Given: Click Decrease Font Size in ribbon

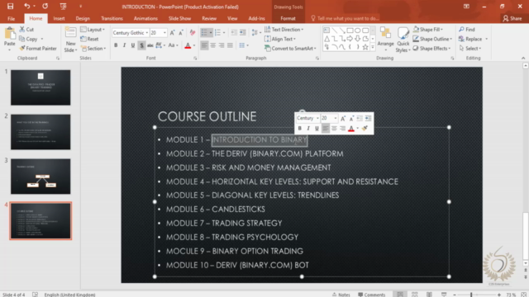Looking at the screenshot, I should pyautogui.click(x=181, y=33).
